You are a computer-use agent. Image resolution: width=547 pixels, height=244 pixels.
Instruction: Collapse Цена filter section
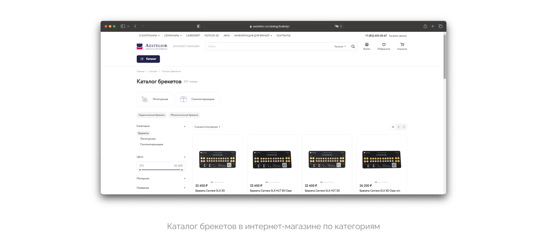click(x=161, y=157)
